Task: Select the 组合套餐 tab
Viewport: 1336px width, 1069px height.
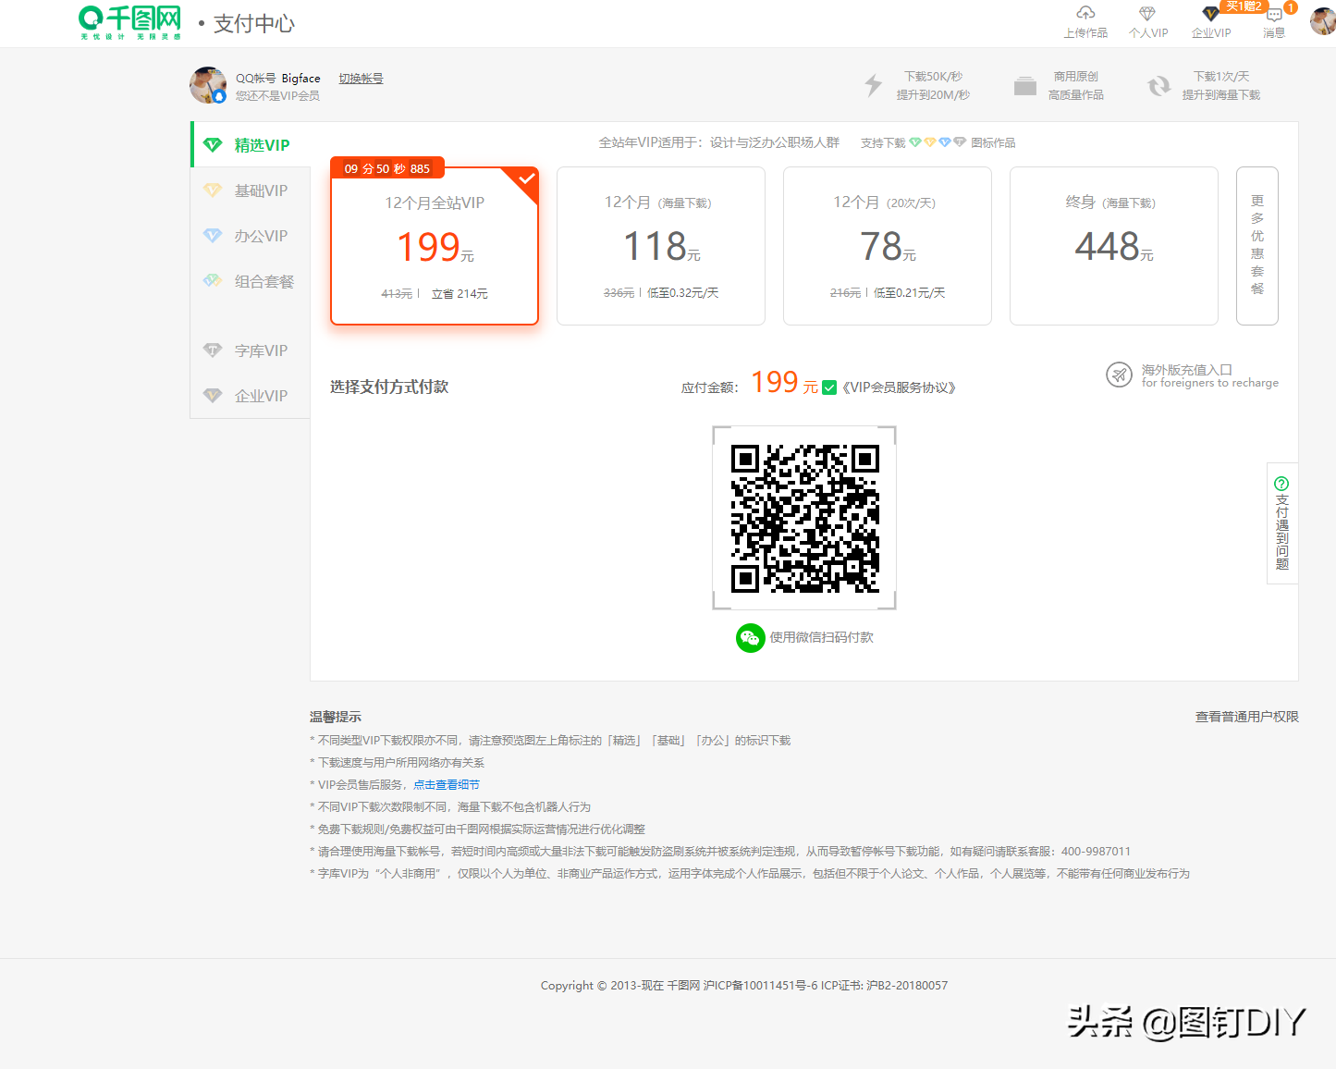Action: tap(251, 281)
